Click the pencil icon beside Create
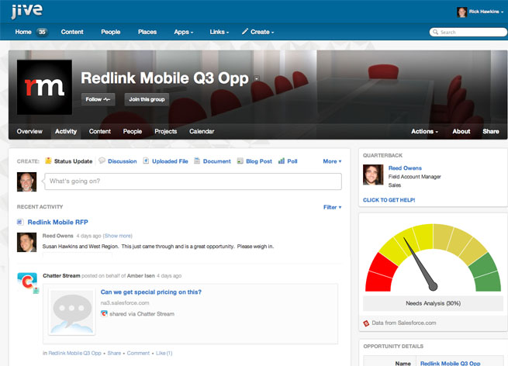The height and width of the screenshot is (366, 508). coord(245,32)
